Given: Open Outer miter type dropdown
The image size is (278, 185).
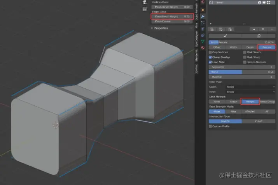Looking at the screenshot, I should [250, 87].
